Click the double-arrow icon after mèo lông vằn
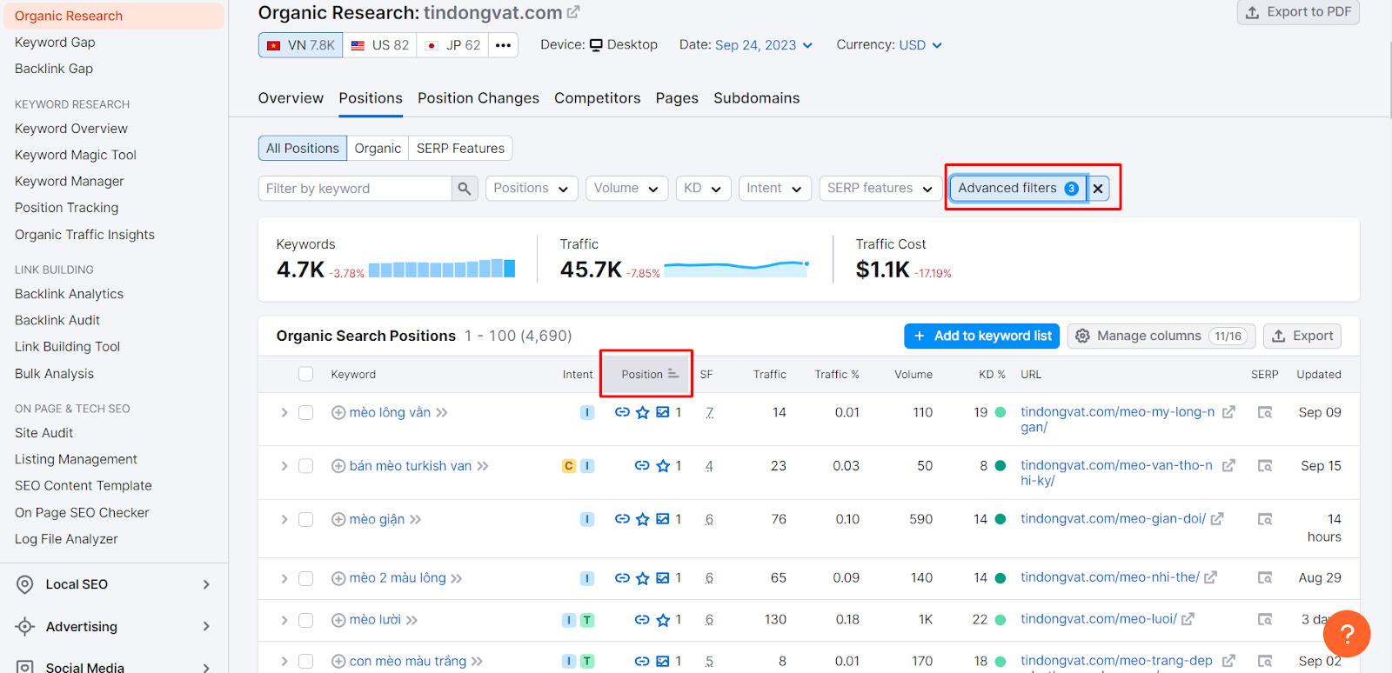Screen dimensions: 1392x673 click(442, 413)
